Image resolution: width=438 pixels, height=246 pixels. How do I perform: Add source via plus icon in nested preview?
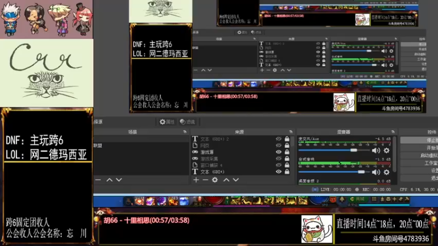pos(262,70)
